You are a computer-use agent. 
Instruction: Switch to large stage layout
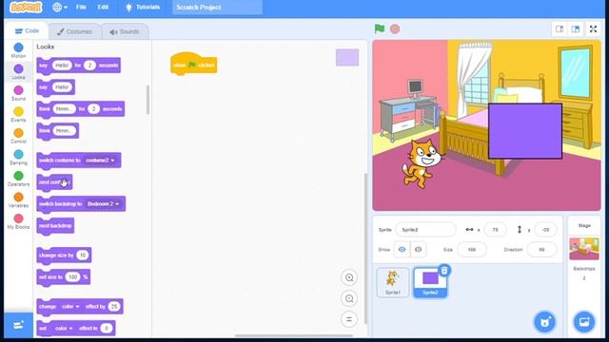pyautogui.click(x=576, y=29)
